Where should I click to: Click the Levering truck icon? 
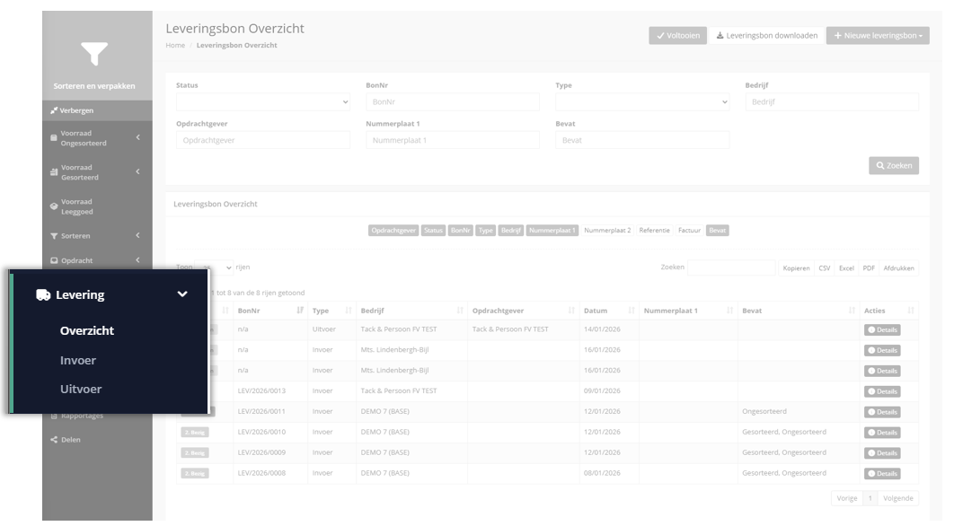43,295
